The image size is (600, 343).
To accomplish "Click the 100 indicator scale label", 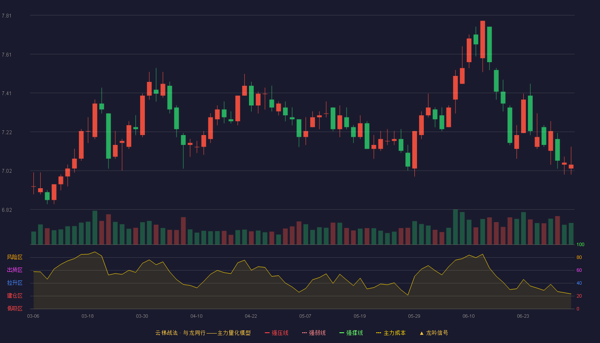I will (580, 244).
